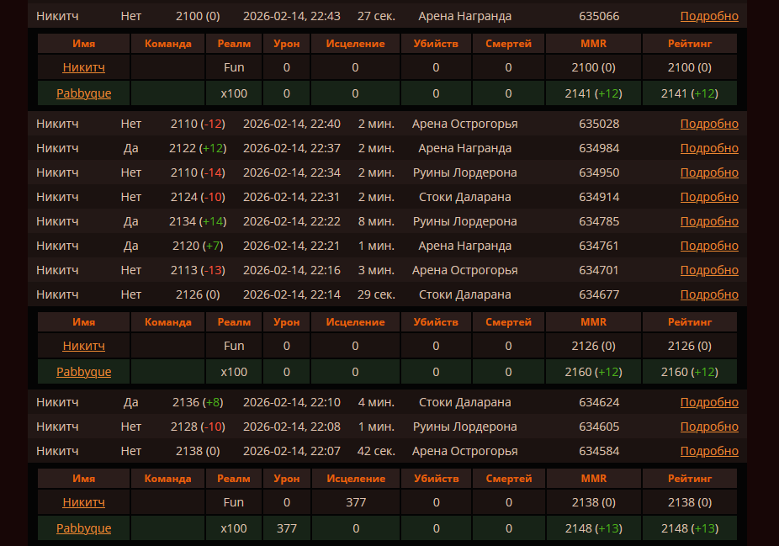Click rating value 2128 (-10)
This screenshot has height=546, width=779.
point(198,427)
